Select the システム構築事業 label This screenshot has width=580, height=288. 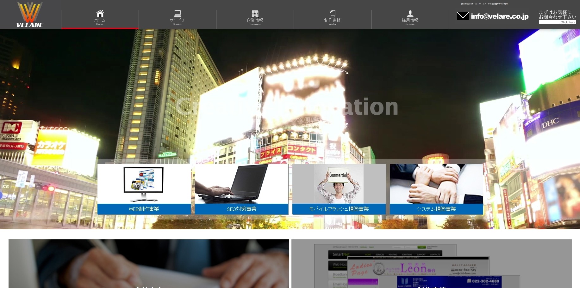[436, 209]
